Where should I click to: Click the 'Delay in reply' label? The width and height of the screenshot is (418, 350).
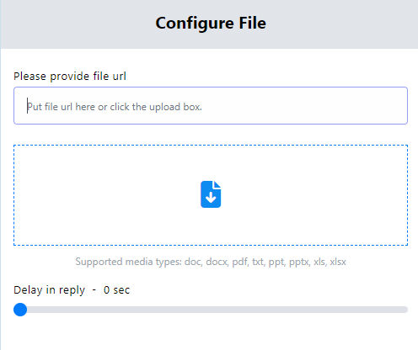pos(49,290)
